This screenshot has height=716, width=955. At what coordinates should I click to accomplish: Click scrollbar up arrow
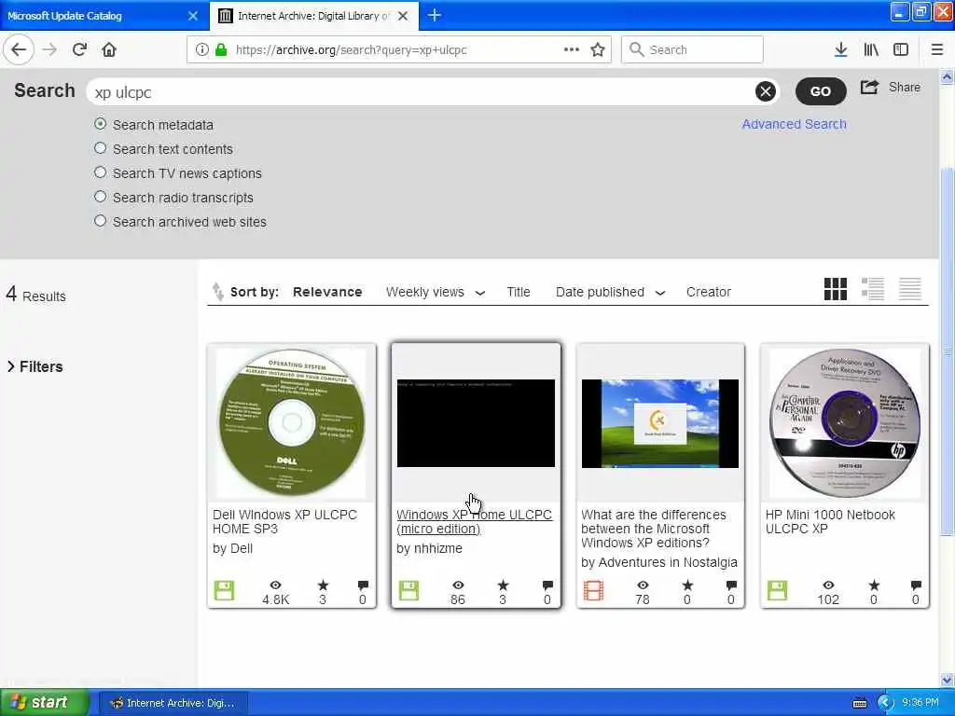coord(948,77)
